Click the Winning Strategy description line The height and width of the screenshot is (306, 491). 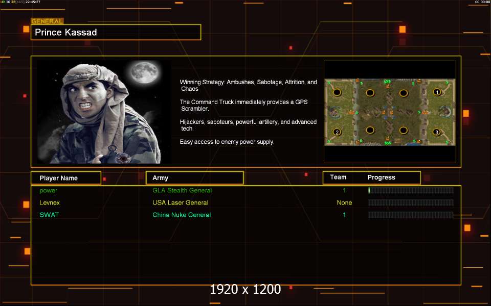coord(249,85)
